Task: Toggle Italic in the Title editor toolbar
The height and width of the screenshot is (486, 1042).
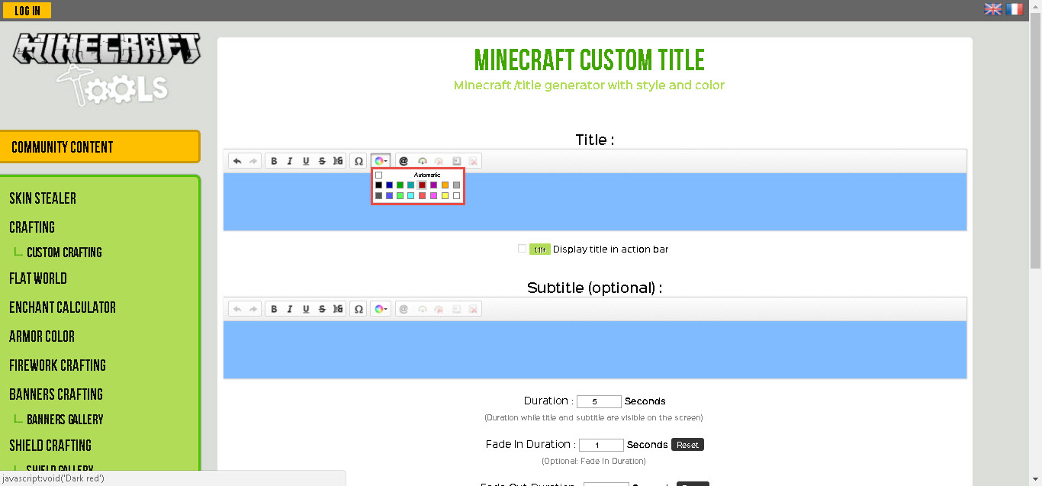Action: 290,161
